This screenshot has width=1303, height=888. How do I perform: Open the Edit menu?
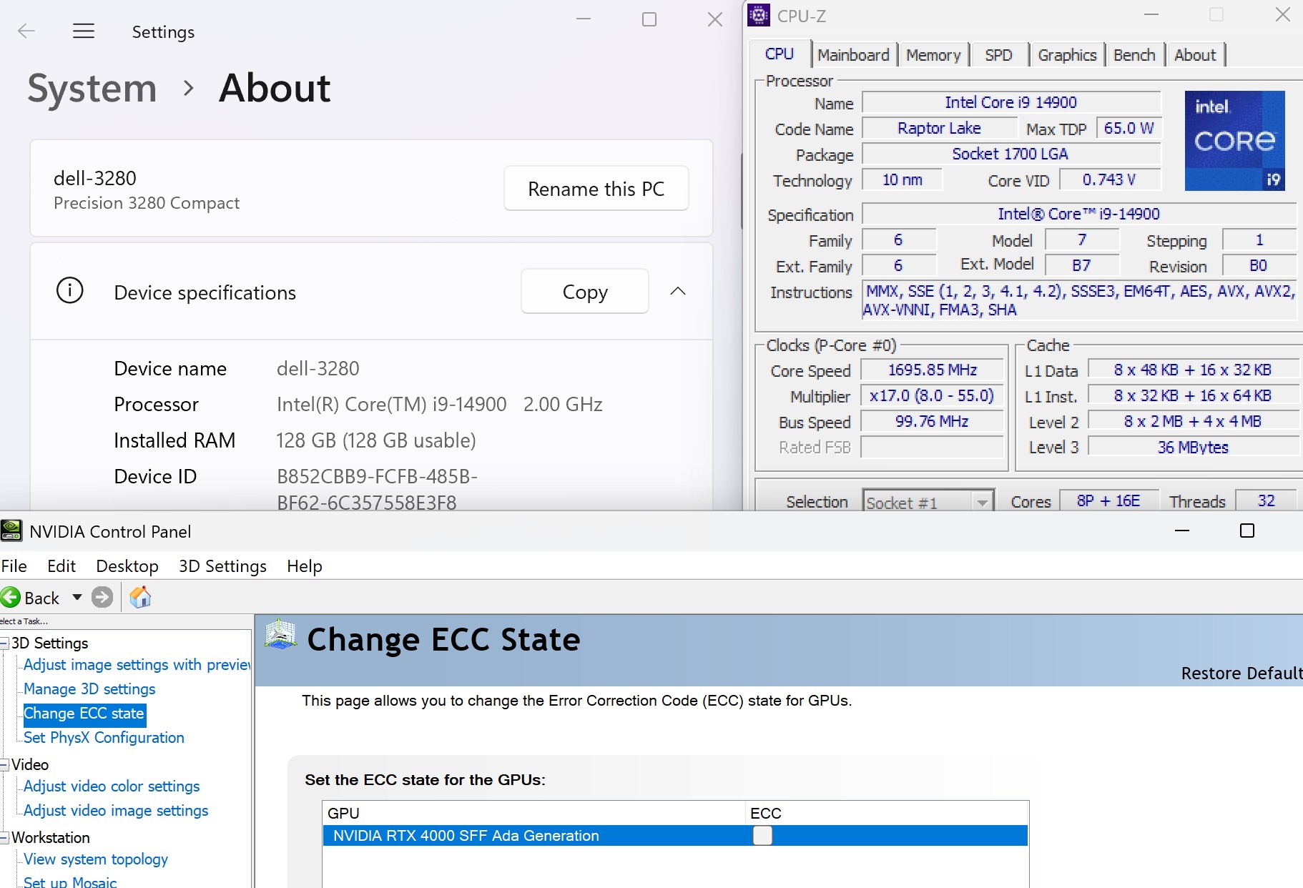click(62, 566)
